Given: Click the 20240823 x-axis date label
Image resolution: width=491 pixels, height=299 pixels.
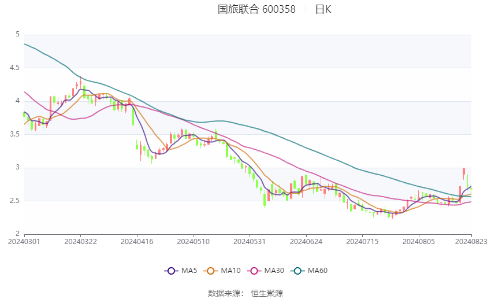Looking at the screenshot, I should click(x=471, y=242).
